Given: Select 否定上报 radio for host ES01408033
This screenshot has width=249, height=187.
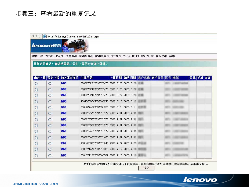Looking at the screenshot, I should tap(50, 144).
